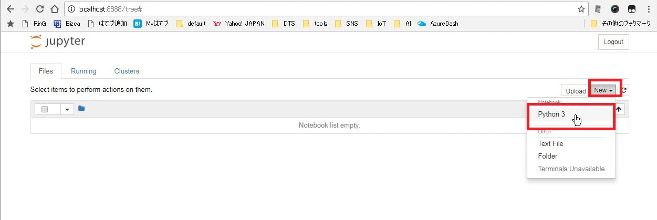Click the bookmarks star icon on bookmarks bar
Image resolution: width=657 pixels, height=220 pixels.
[10, 24]
